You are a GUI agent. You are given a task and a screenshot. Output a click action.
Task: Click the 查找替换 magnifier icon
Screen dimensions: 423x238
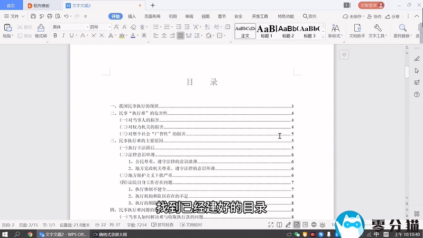pyautogui.click(x=403, y=28)
